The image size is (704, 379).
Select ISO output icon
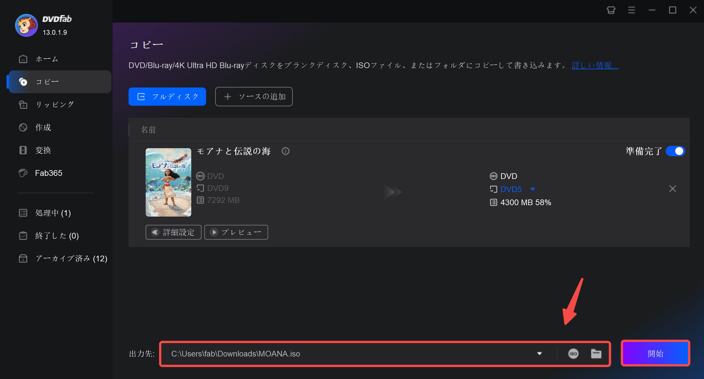[x=573, y=354]
